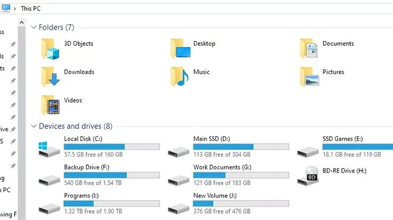The width and height of the screenshot is (393, 220).
Task: Click the 57.5 GB free of 160 GB text
Action: tap(93, 154)
